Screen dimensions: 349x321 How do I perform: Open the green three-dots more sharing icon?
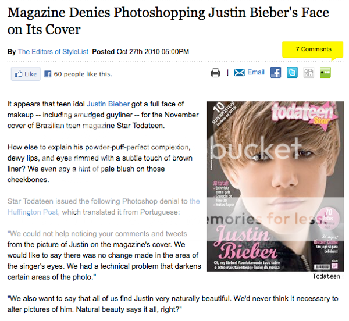(x=325, y=73)
